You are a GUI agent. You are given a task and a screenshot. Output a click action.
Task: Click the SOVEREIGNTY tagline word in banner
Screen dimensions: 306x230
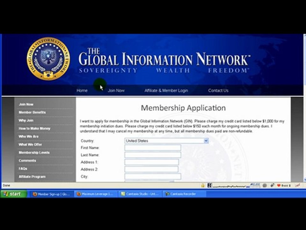[108, 70]
